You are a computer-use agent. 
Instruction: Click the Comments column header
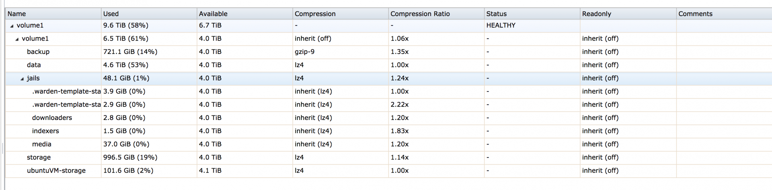pos(695,14)
